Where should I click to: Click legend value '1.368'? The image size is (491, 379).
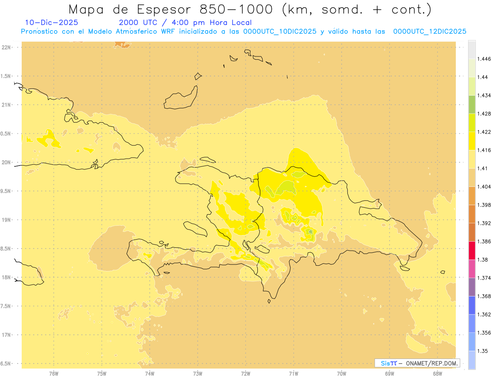(x=485, y=296)
